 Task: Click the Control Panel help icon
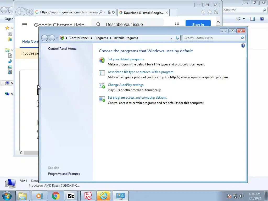coord(243,46)
